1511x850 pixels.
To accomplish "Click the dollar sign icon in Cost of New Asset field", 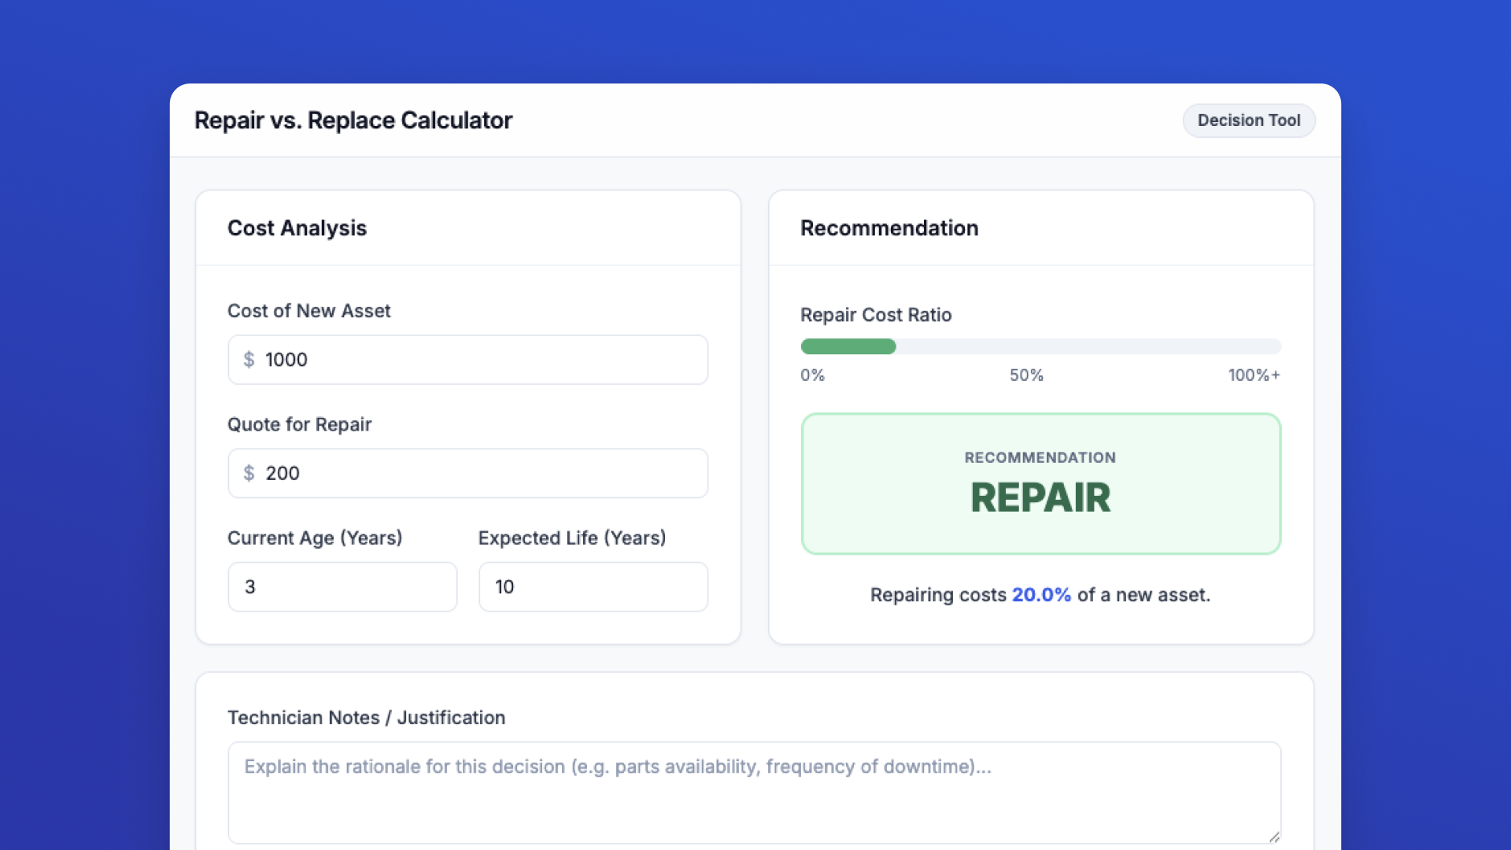I will [x=250, y=360].
